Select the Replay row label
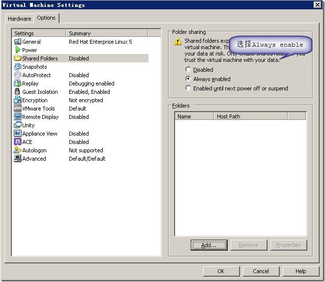325x282 pixels. click(30, 84)
